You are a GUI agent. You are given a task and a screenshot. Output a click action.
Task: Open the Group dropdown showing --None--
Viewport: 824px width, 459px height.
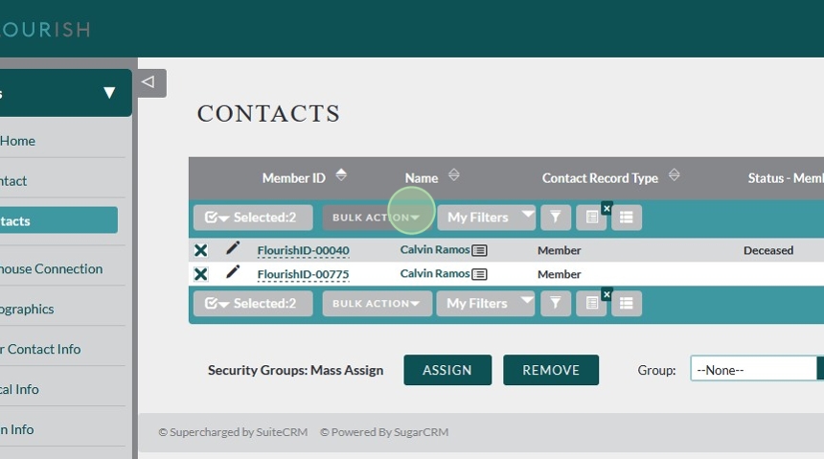pos(754,369)
